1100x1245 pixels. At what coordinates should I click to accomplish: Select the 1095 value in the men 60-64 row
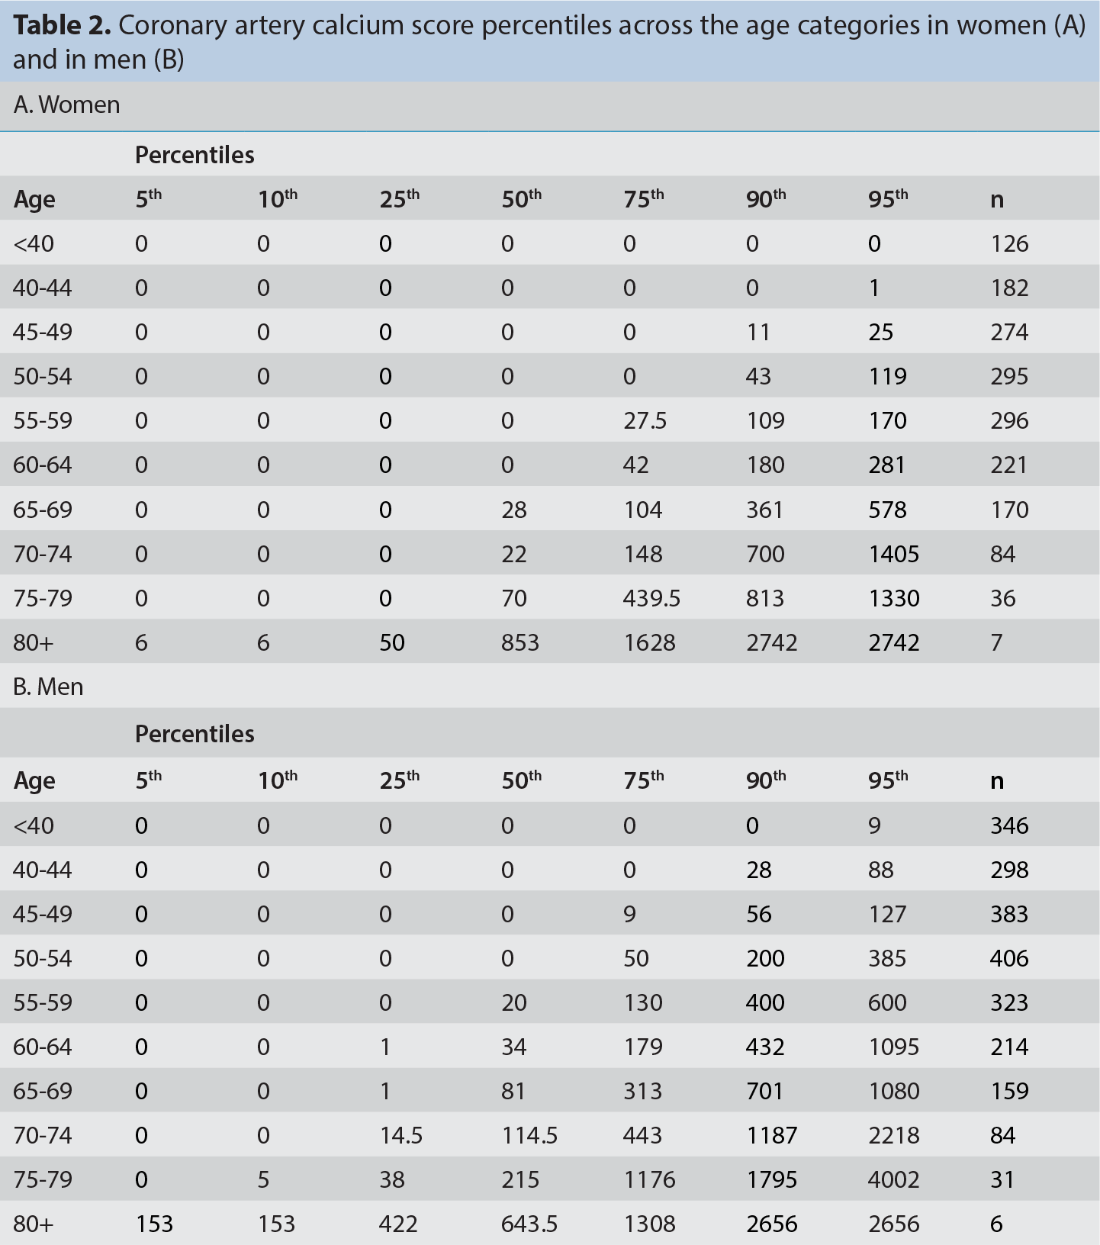tap(893, 1047)
